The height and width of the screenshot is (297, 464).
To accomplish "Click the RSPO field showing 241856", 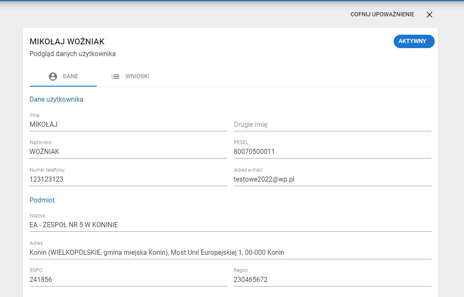I will click(128, 279).
